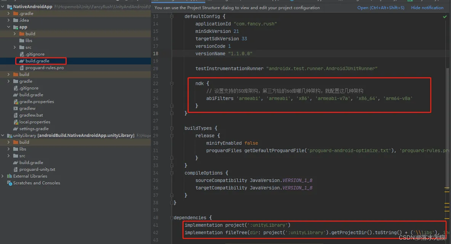
Task: Expand the root build folder below proguard-rules.pro
Action: pos(9,74)
